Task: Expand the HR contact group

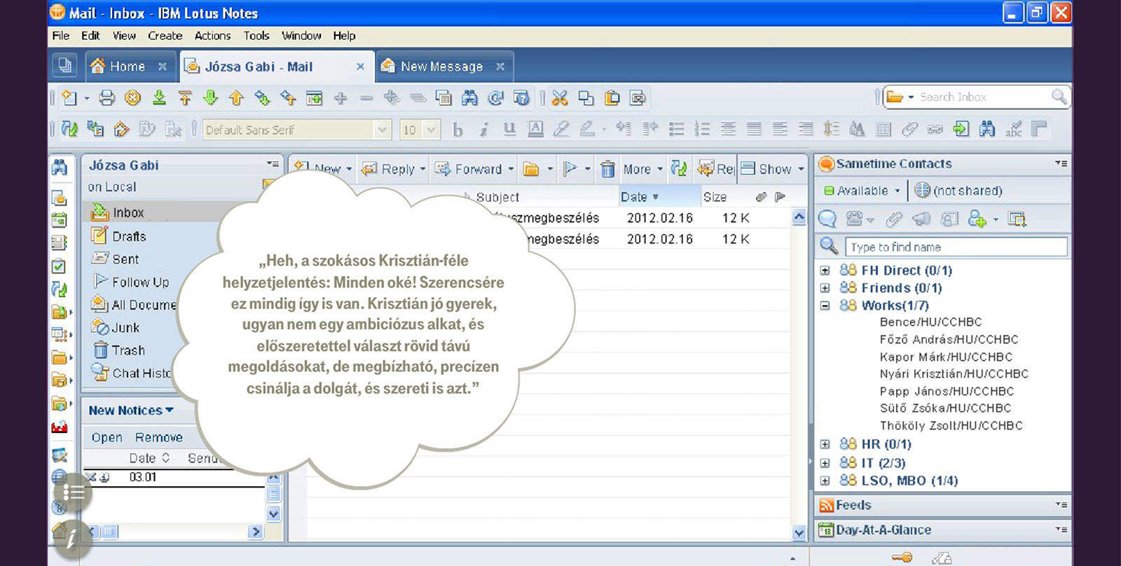Action: coord(825,444)
